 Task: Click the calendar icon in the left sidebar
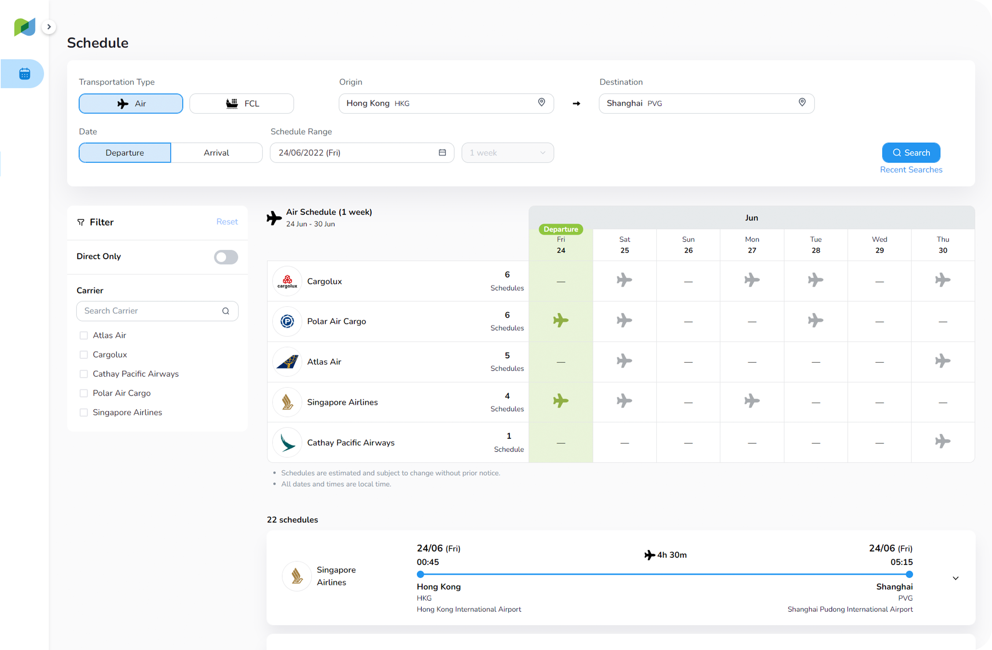(25, 74)
